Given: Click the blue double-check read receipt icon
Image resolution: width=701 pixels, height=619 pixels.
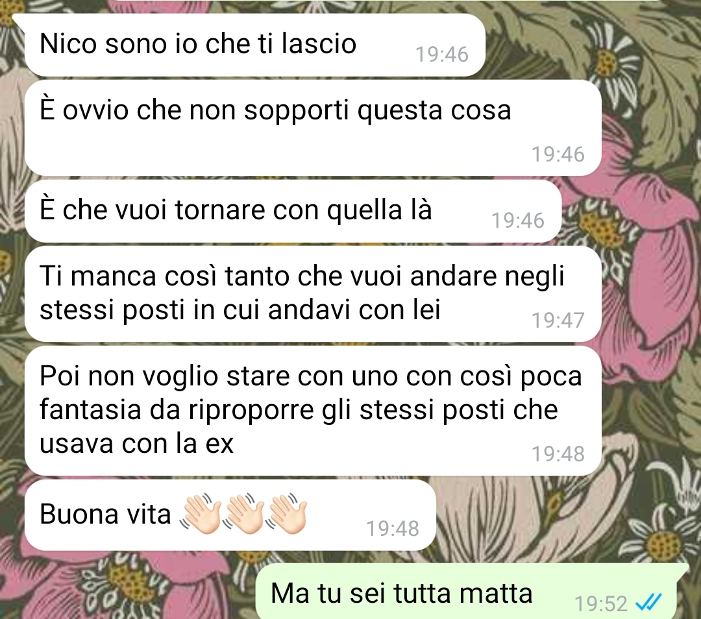Looking at the screenshot, I should 648,603.
